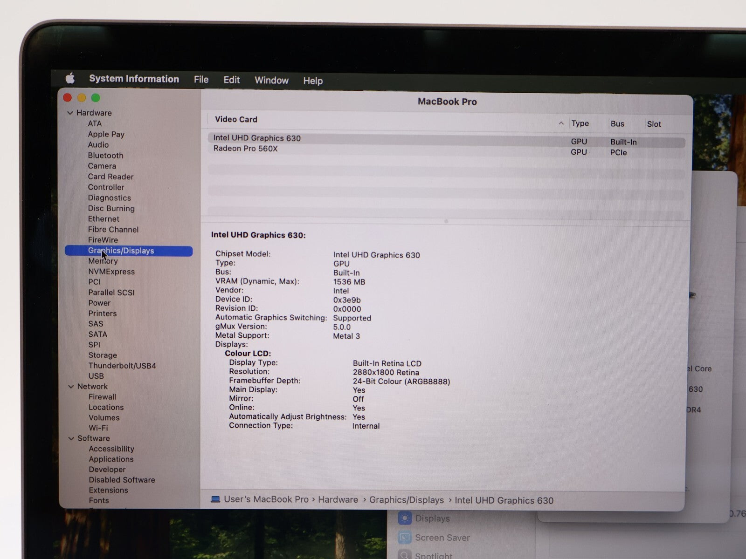
Task: Open Displays in System Settings window
Action: [424, 518]
